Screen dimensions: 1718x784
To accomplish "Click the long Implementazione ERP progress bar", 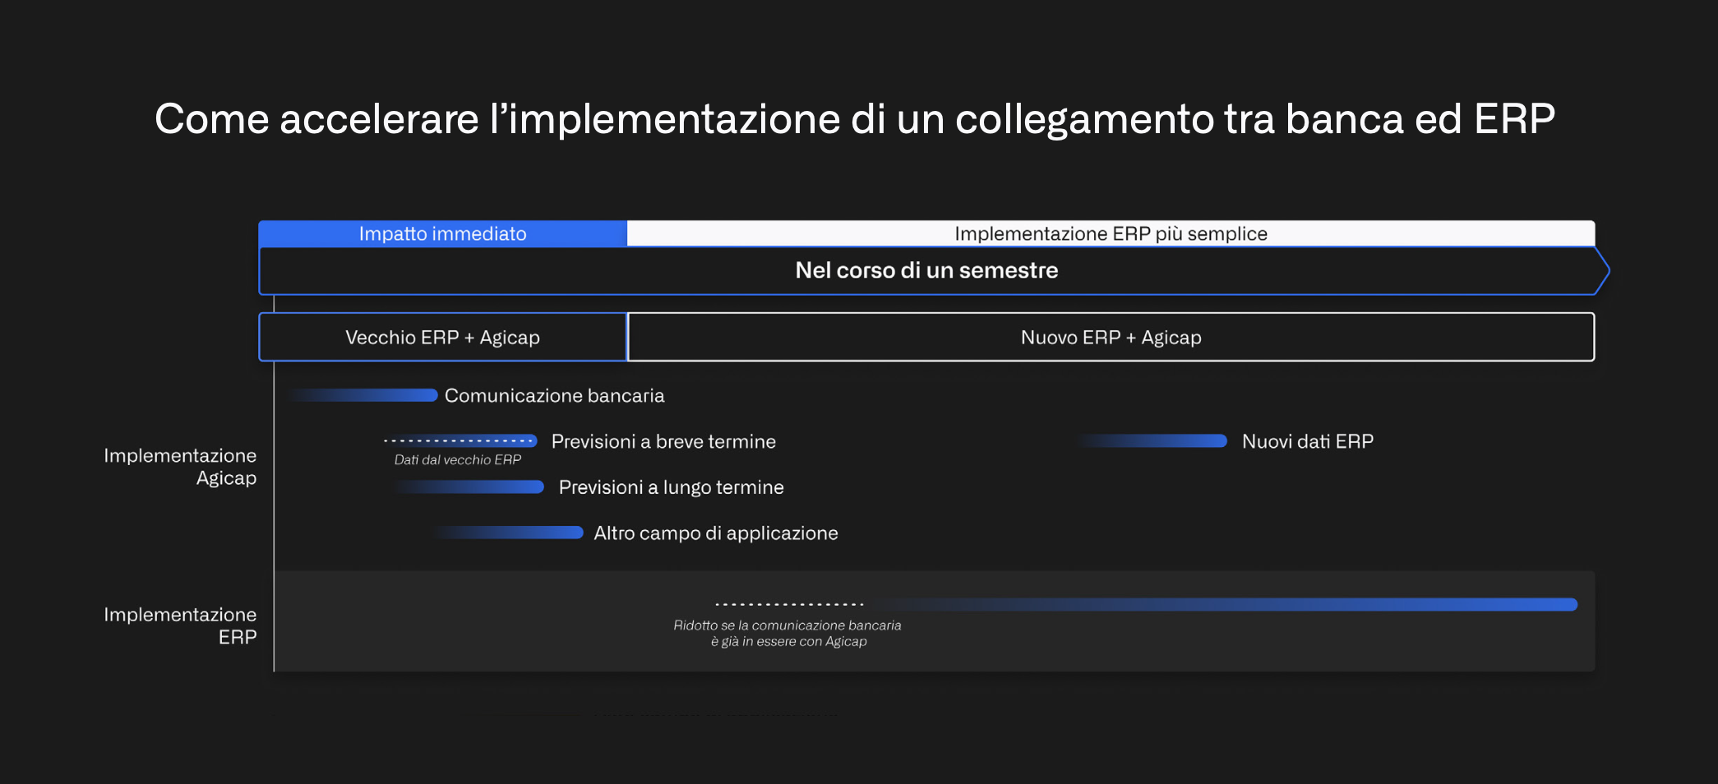I will tap(1233, 605).
